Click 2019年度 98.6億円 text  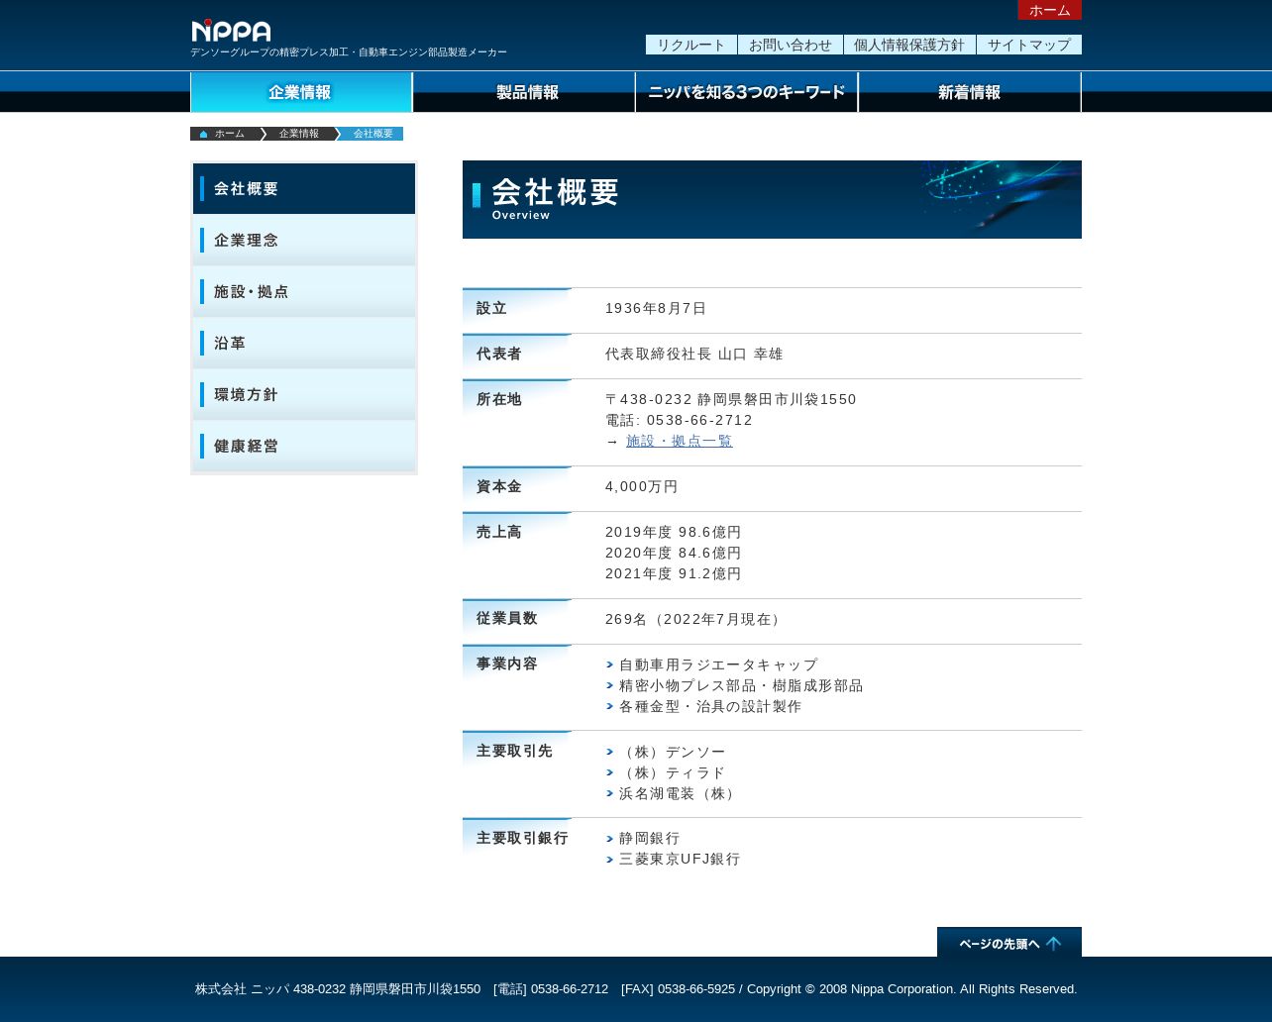pyautogui.click(x=674, y=532)
